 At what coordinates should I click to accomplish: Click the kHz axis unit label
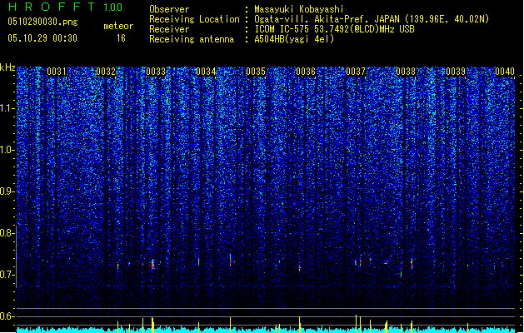tap(7, 67)
